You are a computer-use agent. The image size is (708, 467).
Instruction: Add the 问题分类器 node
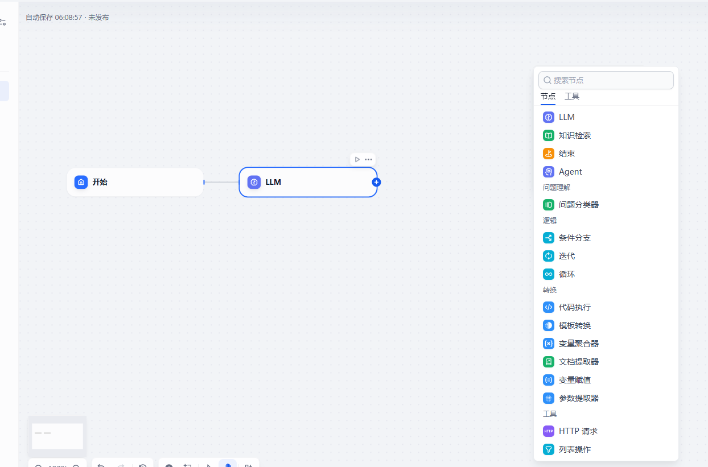click(606, 205)
